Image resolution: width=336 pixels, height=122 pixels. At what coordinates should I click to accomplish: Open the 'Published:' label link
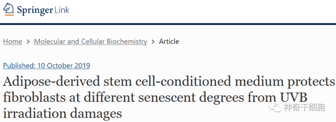click(19, 66)
